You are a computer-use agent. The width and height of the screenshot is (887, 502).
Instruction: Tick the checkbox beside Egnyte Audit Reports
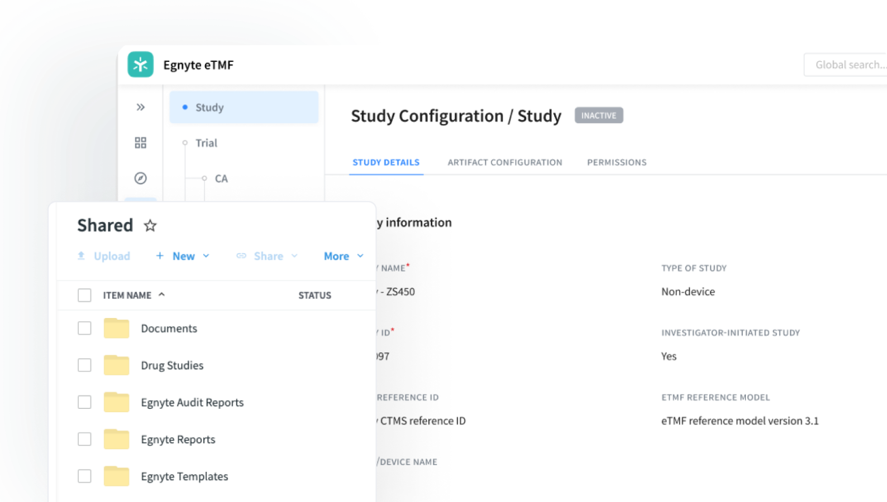pos(84,402)
